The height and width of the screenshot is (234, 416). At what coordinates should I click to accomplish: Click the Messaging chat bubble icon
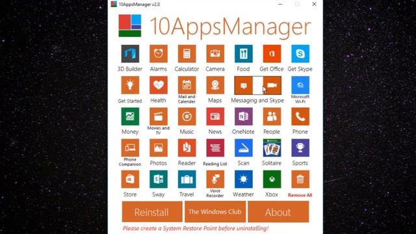coord(244,85)
